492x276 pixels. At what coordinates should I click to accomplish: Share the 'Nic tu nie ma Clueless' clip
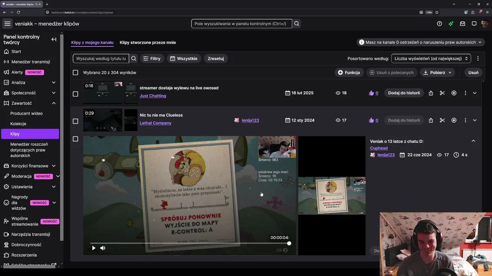pyautogui.click(x=431, y=120)
